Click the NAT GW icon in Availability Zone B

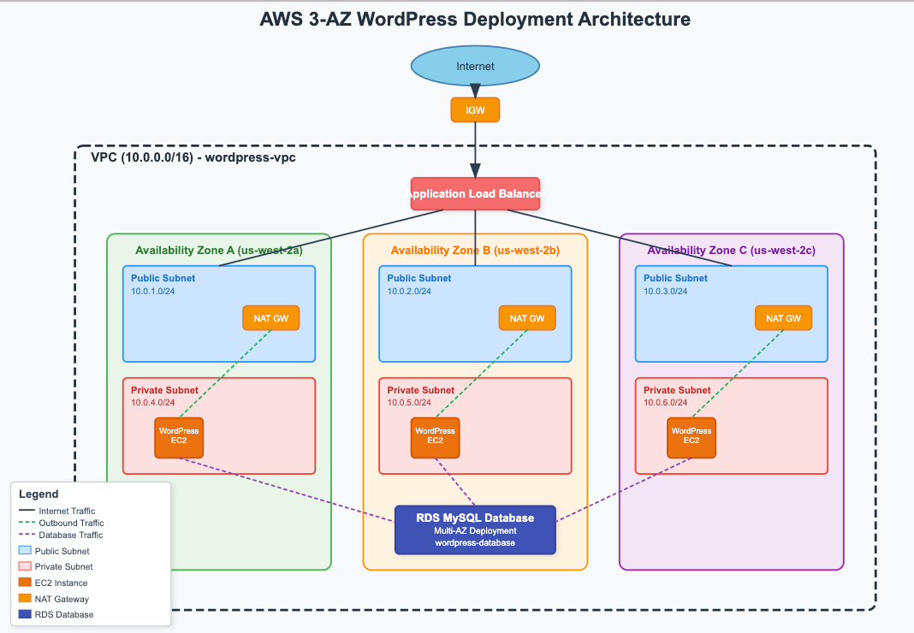click(x=526, y=317)
